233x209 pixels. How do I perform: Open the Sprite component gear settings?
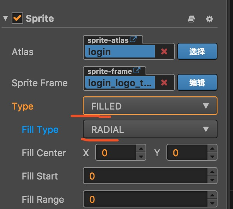(209, 19)
